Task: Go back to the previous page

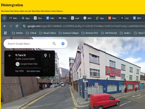Action: (x=5, y=26)
